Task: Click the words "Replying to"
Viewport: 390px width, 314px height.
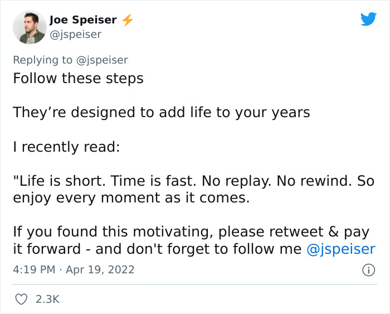Action: click(43, 60)
